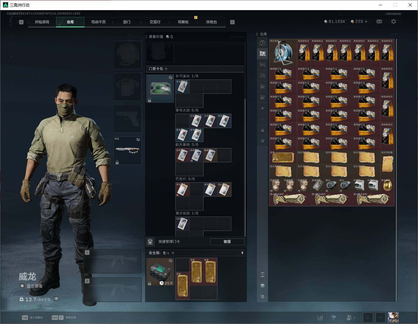Open the 交易行 tab
Image resolution: width=418 pixels, height=324 pixels.
[x=155, y=22]
